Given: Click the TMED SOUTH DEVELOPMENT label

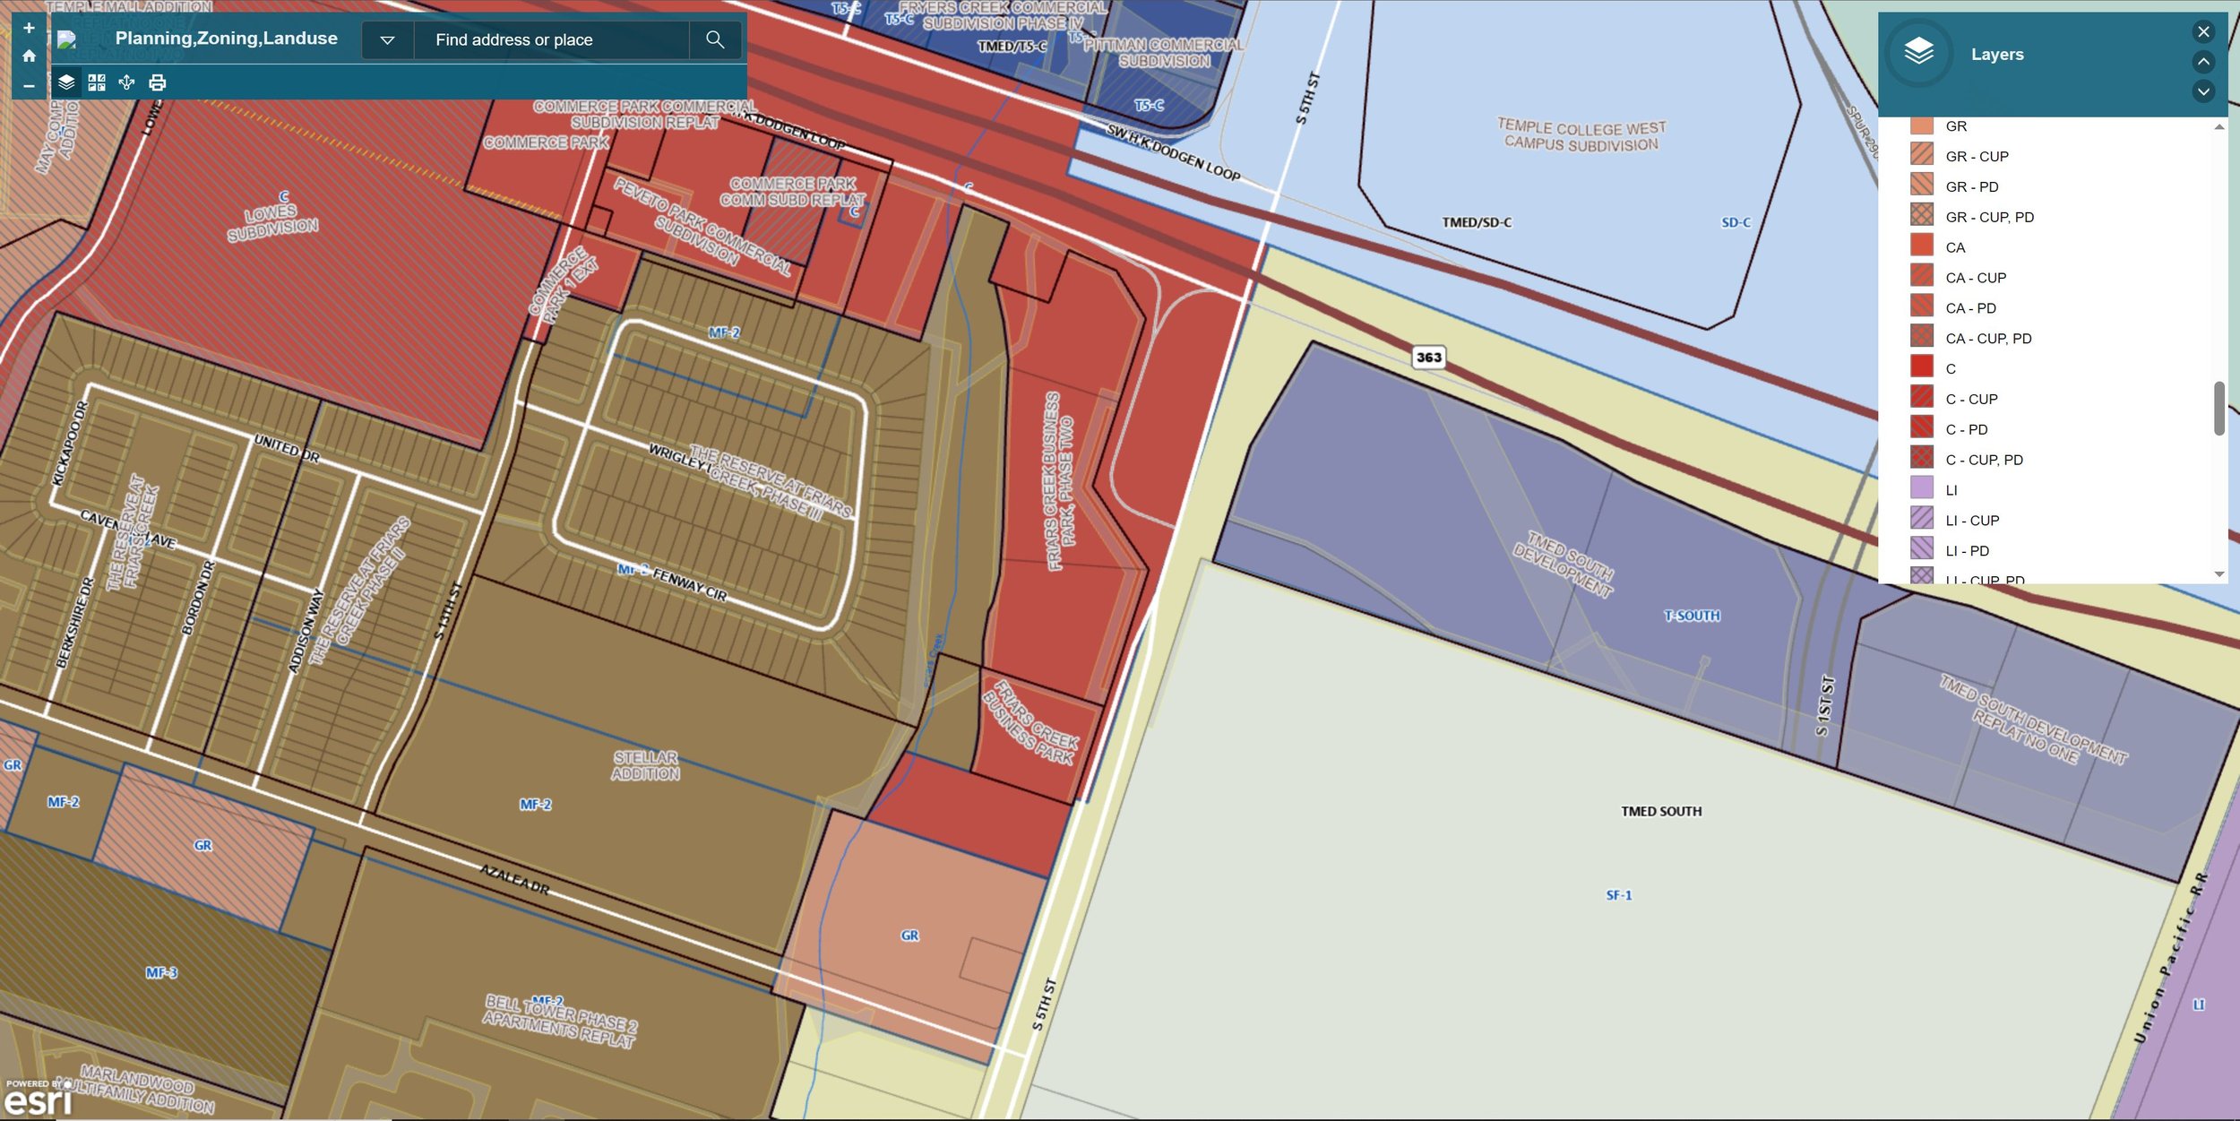Looking at the screenshot, I should coord(1564,565).
